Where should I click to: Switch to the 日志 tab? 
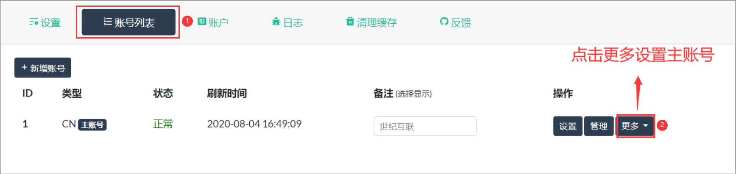click(x=293, y=22)
